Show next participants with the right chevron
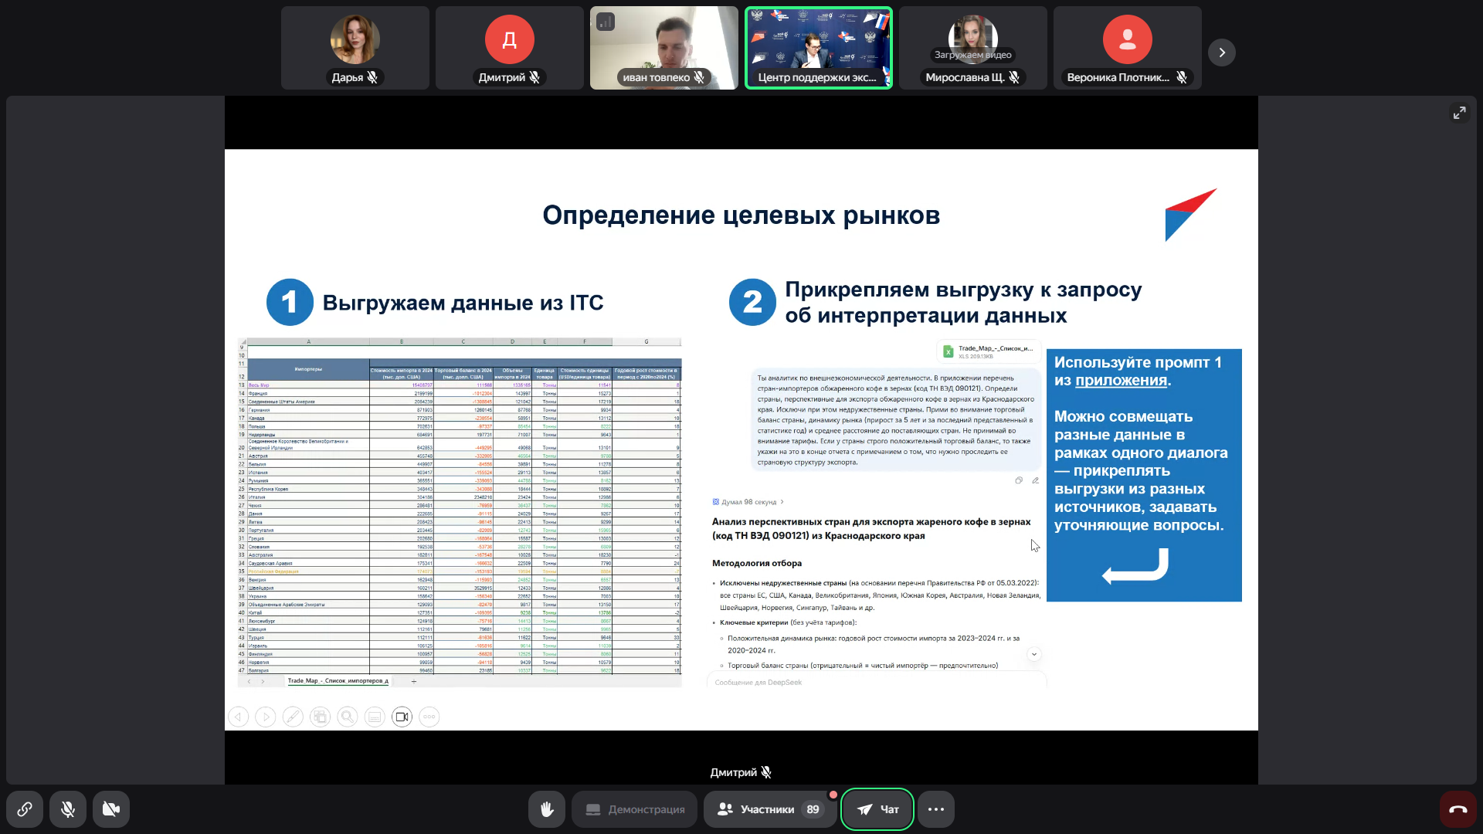 pyautogui.click(x=1222, y=53)
